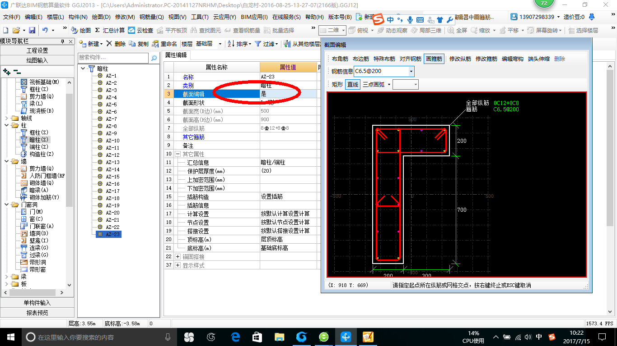Click 新建 new component button
The width and height of the screenshot is (617, 346).
[90, 44]
